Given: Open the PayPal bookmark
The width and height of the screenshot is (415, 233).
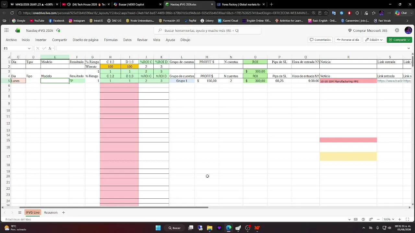Looking at the screenshot, I should pyautogui.click(x=190, y=21).
